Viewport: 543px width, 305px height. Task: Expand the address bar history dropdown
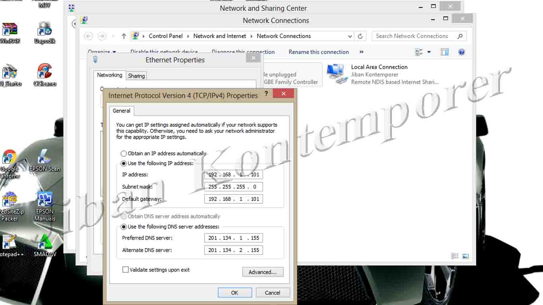[x=350, y=36]
